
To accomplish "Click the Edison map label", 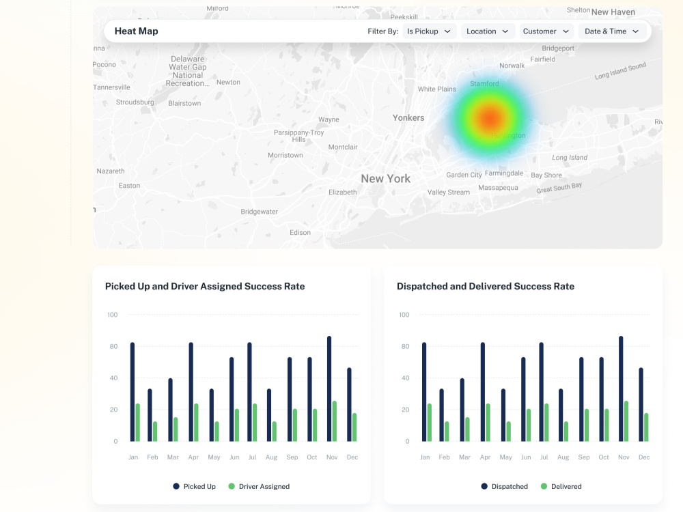I will click(x=300, y=233).
